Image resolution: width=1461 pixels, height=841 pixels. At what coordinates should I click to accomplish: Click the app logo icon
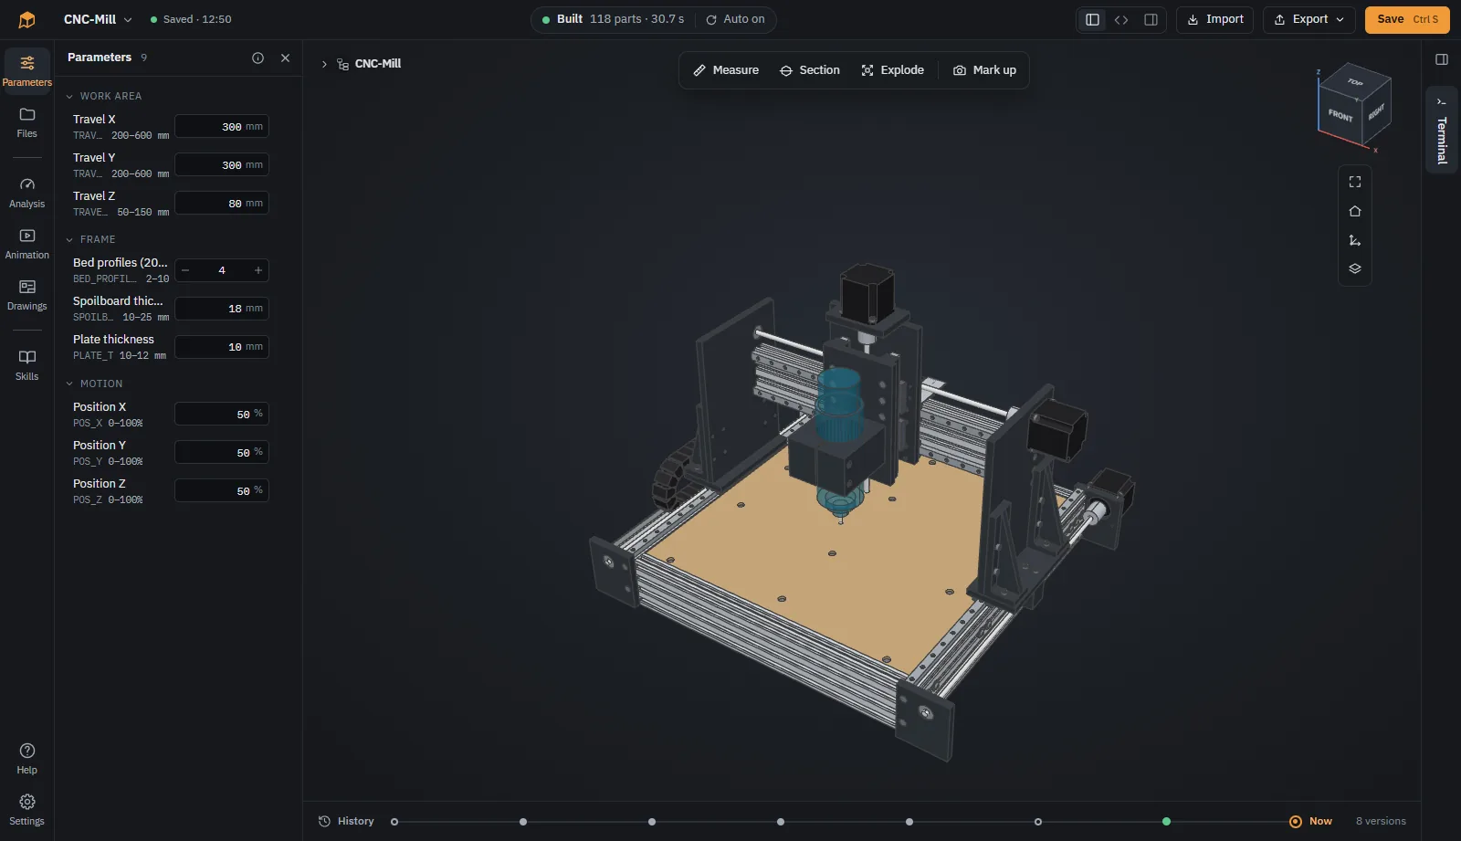[x=26, y=19]
